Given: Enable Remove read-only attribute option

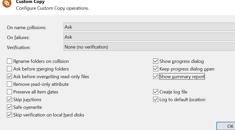Looking at the screenshot, I should pos(9,84).
